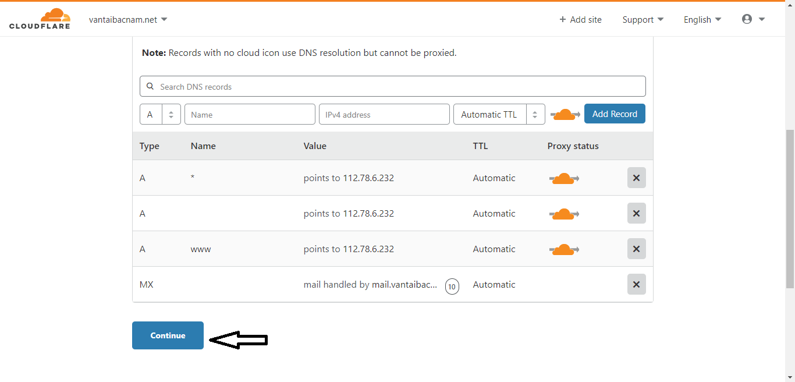Delete the MX mail record
The image size is (795, 382).
pos(636,285)
